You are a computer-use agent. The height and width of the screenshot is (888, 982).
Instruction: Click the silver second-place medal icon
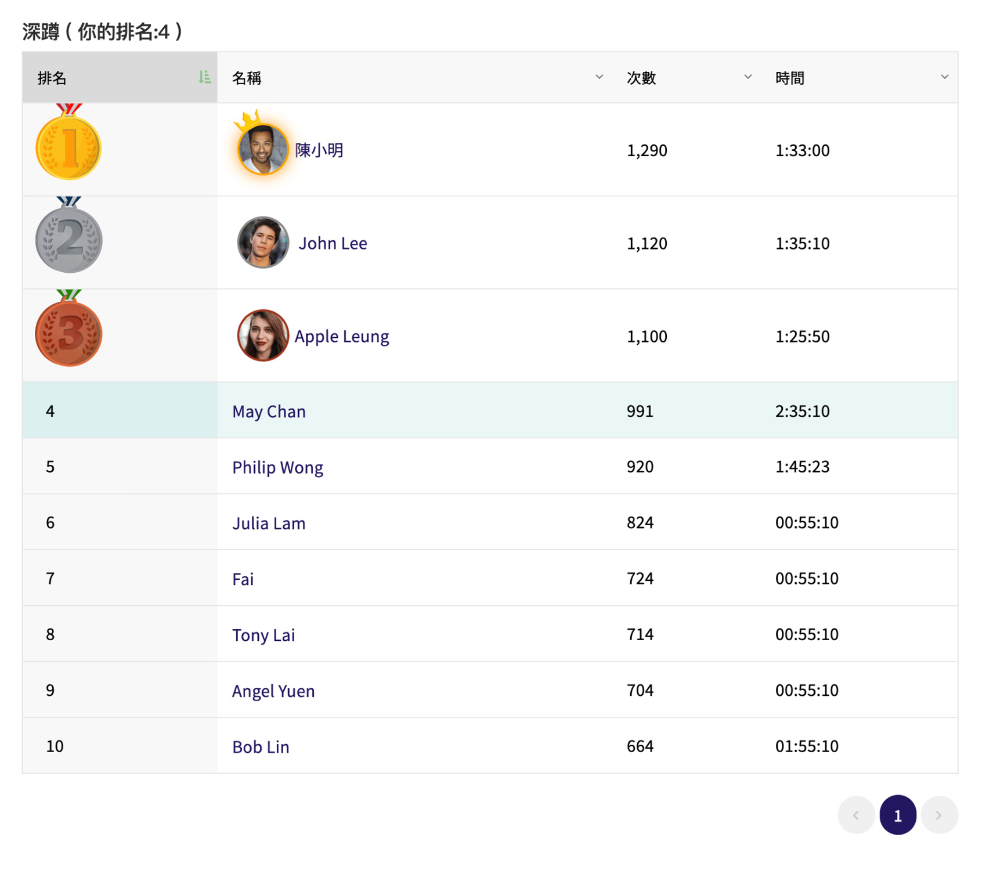point(68,240)
